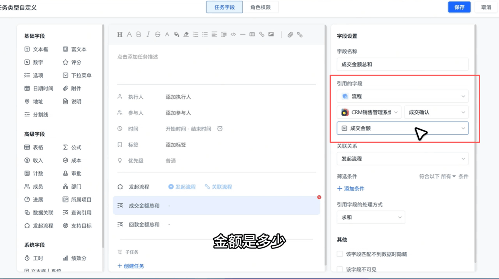Remove 成交金额总和 field via red delete icon
Screen dimensions: 499x279
(319, 197)
